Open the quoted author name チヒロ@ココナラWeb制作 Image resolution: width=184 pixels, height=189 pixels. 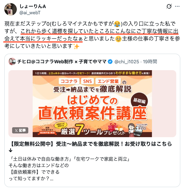62,61
